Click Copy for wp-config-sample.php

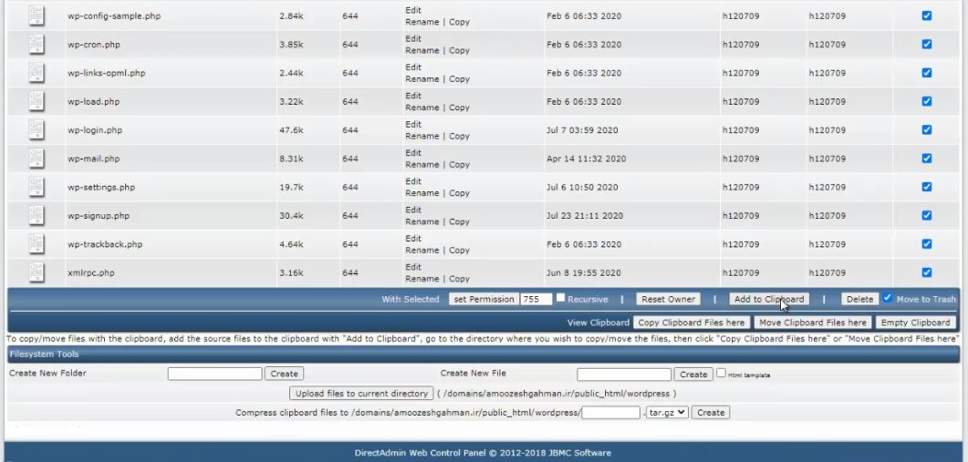(x=459, y=22)
